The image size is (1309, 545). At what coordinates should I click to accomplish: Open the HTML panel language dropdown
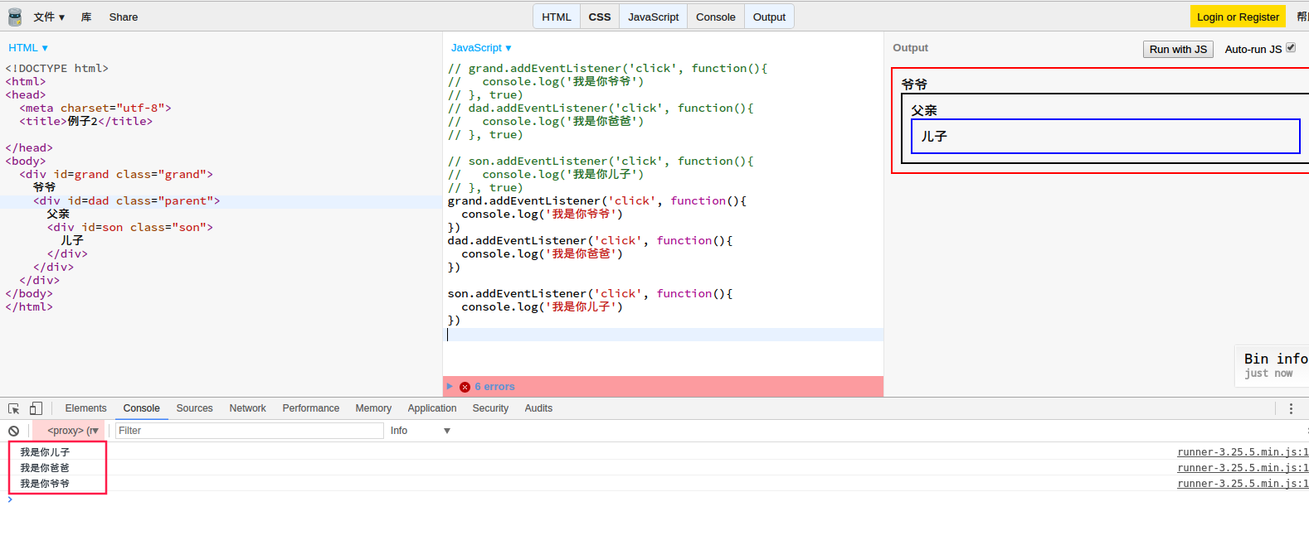coord(28,48)
